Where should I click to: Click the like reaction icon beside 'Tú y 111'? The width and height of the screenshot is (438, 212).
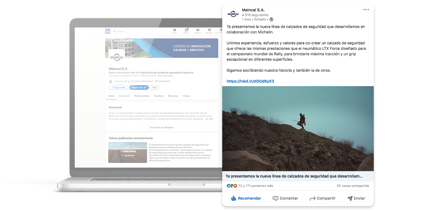[229, 186]
